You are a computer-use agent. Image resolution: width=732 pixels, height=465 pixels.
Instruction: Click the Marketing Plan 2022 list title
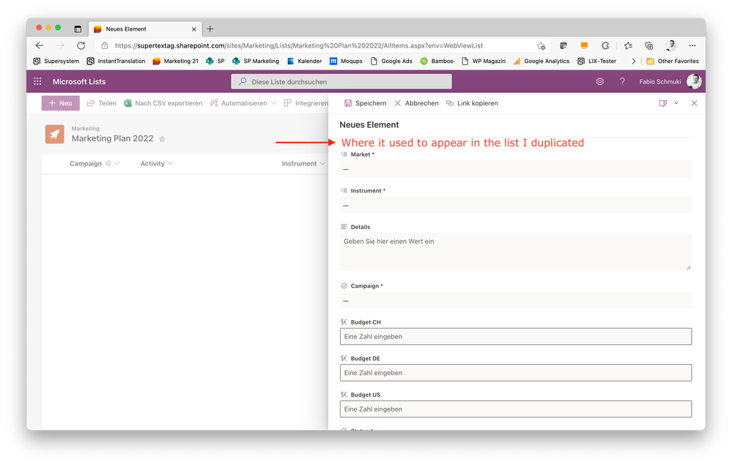[x=113, y=138]
